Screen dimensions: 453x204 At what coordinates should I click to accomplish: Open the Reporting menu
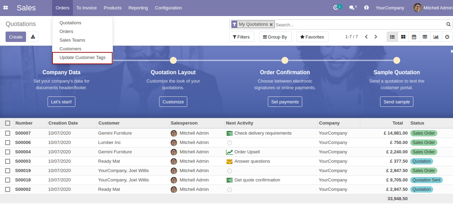click(138, 8)
